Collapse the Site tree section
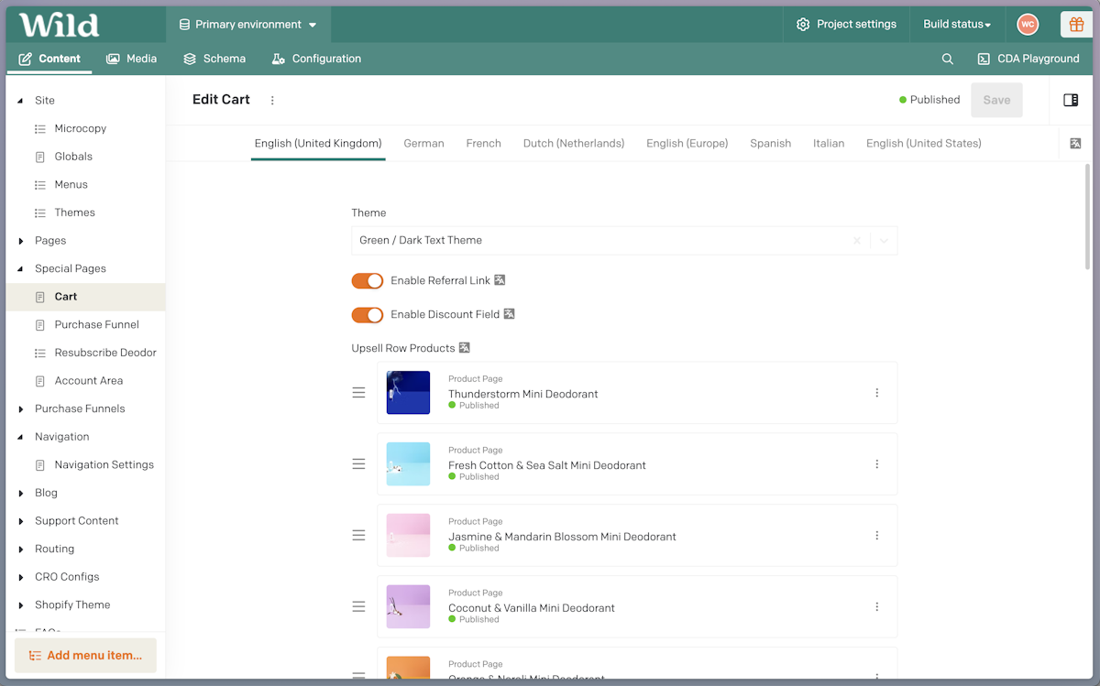This screenshot has height=686, width=1100. pyautogui.click(x=21, y=101)
